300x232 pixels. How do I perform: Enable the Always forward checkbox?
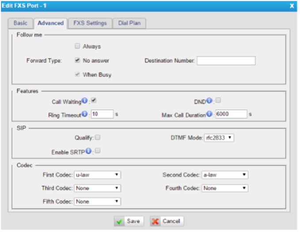[x=77, y=46]
